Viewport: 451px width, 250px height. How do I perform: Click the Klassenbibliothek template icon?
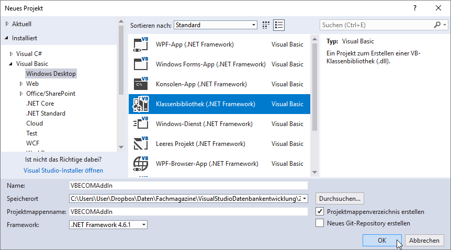pyautogui.click(x=141, y=104)
